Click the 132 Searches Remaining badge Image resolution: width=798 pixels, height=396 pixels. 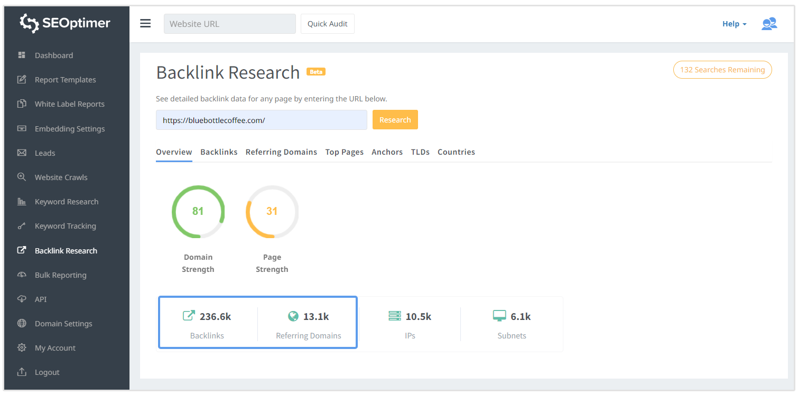click(x=722, y=70)
